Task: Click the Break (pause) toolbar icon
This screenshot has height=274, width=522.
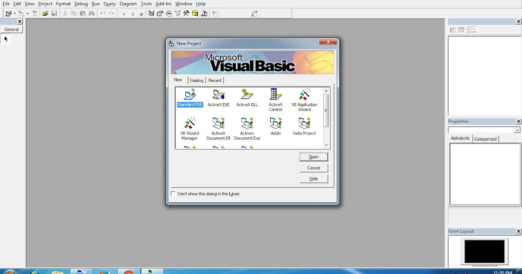Action: pyautogui.click(x=133, y=14)
